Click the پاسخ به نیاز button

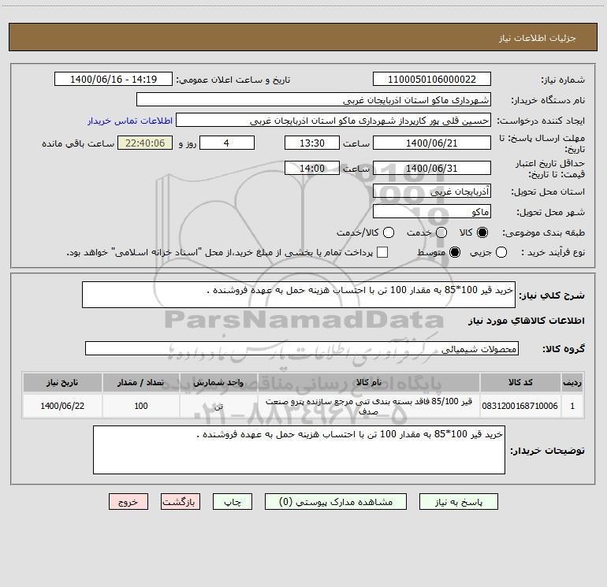459,502
